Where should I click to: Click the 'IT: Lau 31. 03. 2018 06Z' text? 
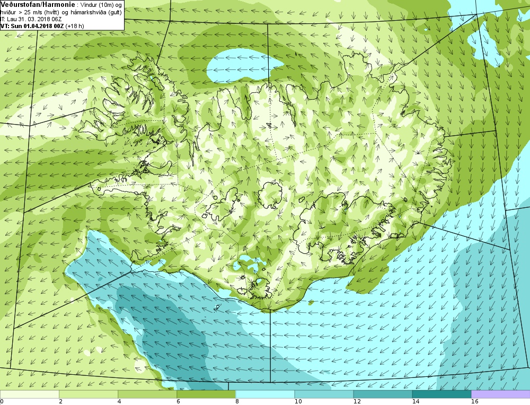click(31, 19)
